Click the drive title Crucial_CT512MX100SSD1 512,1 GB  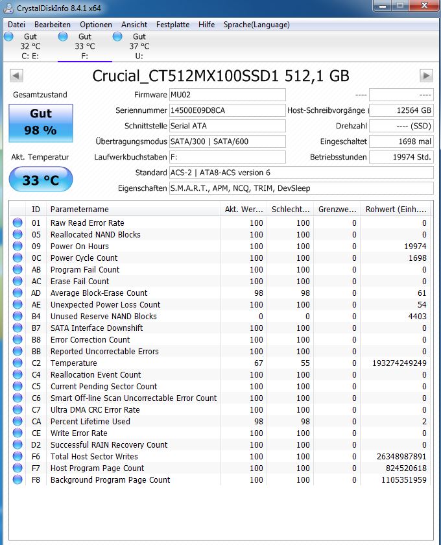click(x=220, y=76)
